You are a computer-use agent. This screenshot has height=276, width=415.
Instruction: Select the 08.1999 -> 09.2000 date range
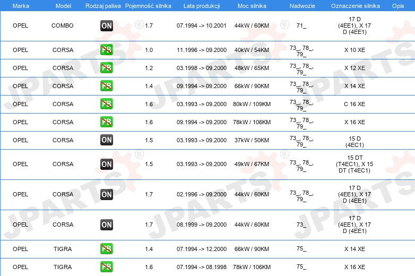pyautogui.click(x=202, y=225)
